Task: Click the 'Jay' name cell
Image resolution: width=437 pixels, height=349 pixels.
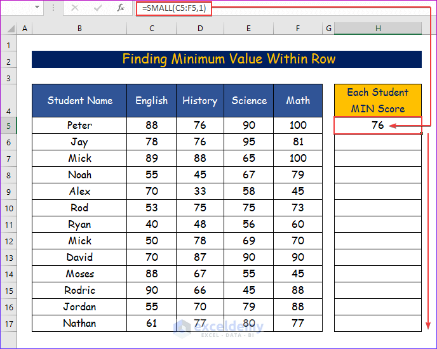Action: pyautogui.click(x=79, y=142)
